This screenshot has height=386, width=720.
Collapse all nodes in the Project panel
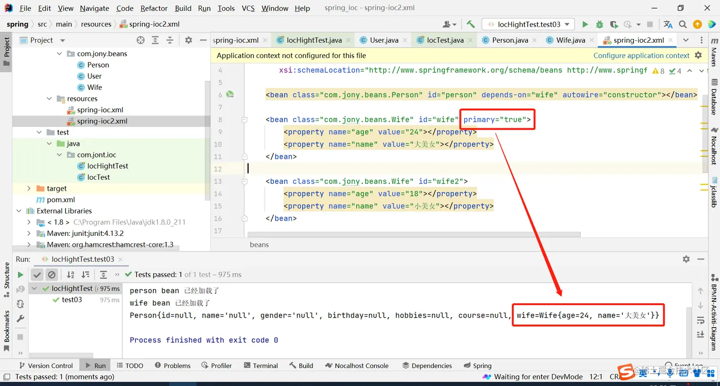pos(170,40)
